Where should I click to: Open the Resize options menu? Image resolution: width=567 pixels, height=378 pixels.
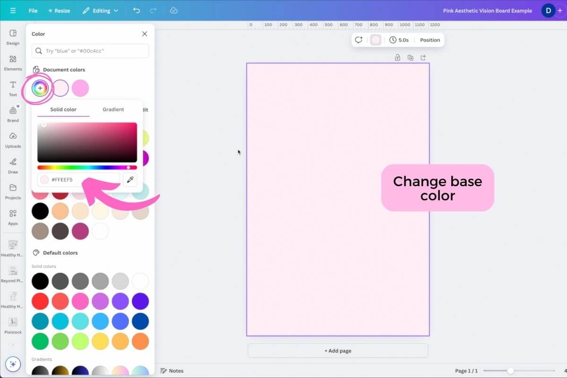pyautogui.click(x=59, y=10)
